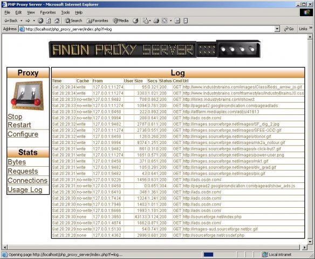The image size is (315, 259).
Task: Open the Configure link in Proxy panel
Action: [x=23, y=134]
